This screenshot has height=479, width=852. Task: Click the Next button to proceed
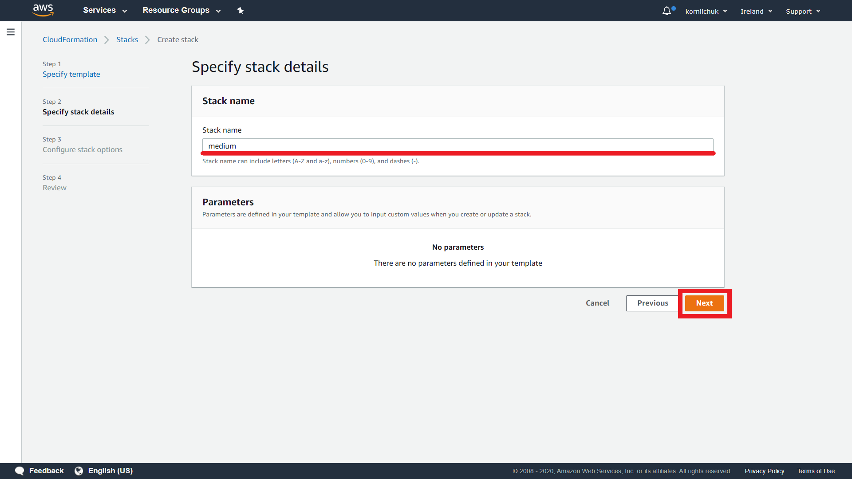click(x=705, y=303)
